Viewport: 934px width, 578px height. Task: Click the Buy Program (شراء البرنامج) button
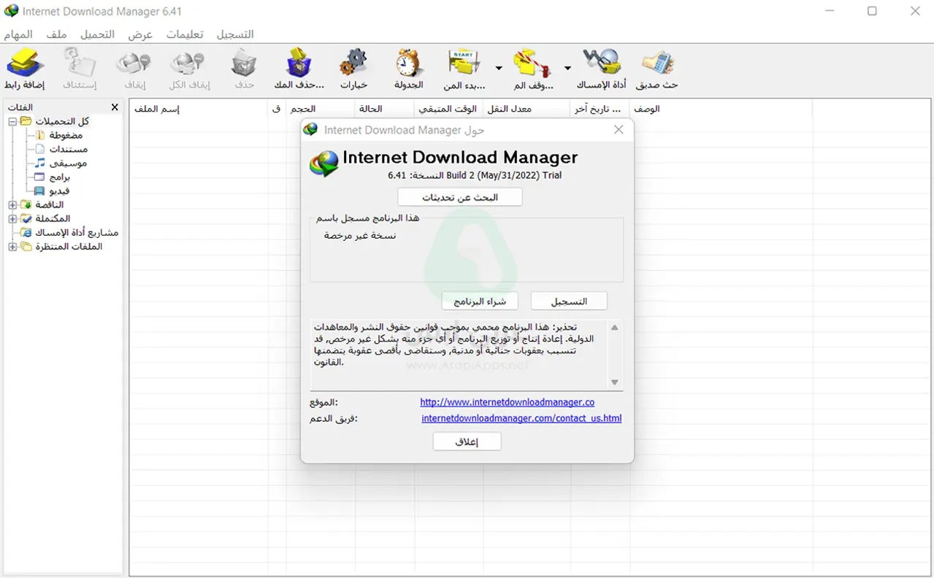click(x=480, y=301)
